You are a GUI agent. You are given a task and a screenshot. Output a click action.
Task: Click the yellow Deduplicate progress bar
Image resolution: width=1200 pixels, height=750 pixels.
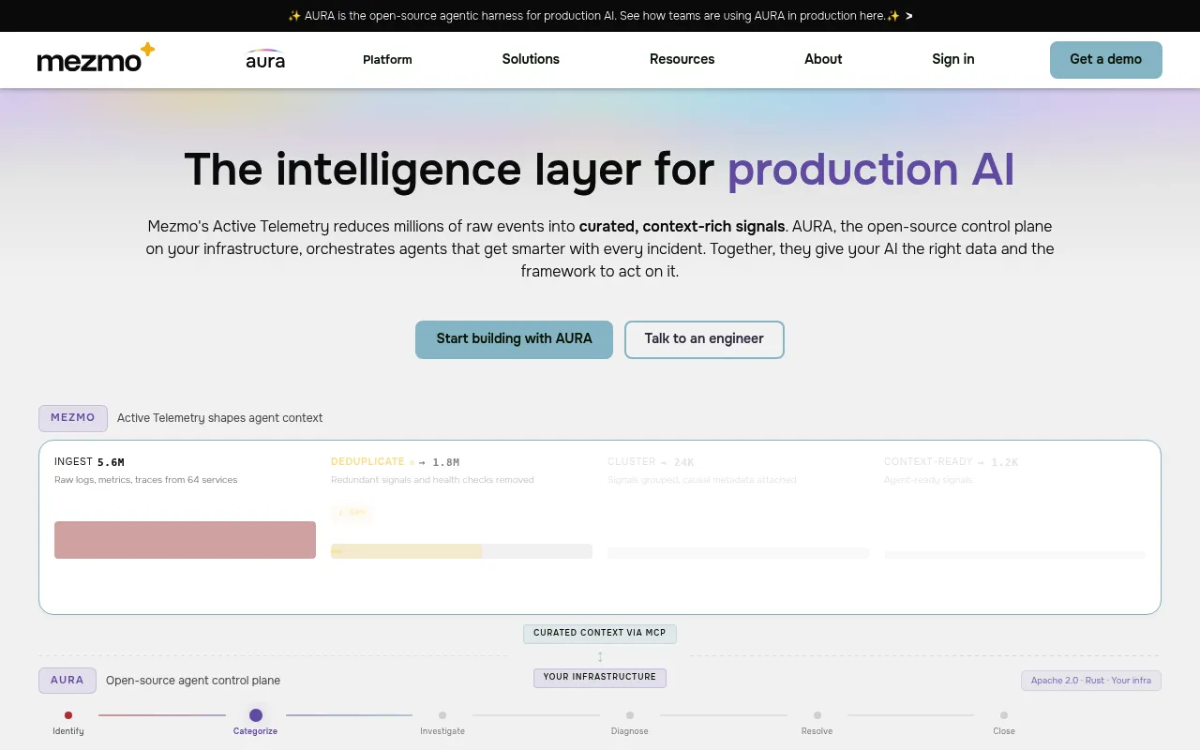(x=407, y=551)
